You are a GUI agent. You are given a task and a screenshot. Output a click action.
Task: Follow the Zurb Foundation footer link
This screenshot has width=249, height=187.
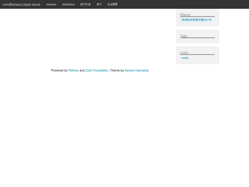(x=97, y=71)
